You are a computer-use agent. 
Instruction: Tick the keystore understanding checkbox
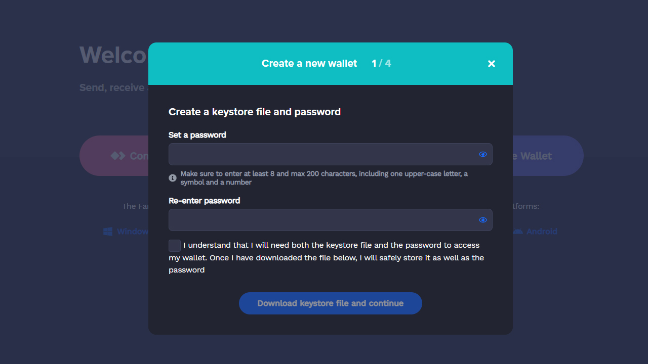click(x=175, y=246)
